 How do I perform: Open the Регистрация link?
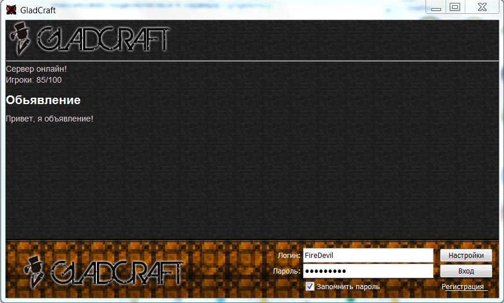[x=462, y=287]
